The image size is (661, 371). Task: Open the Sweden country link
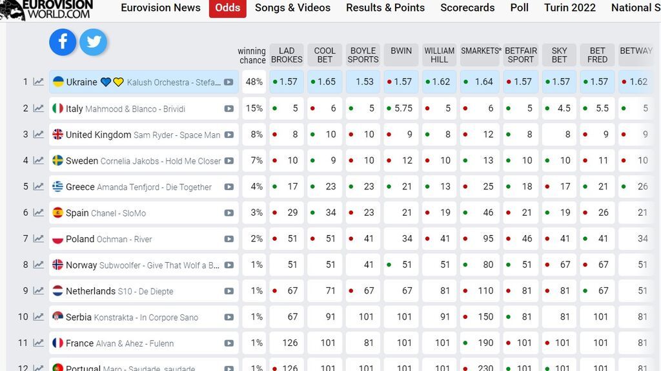pyautogui.click(x=82, y=160)
